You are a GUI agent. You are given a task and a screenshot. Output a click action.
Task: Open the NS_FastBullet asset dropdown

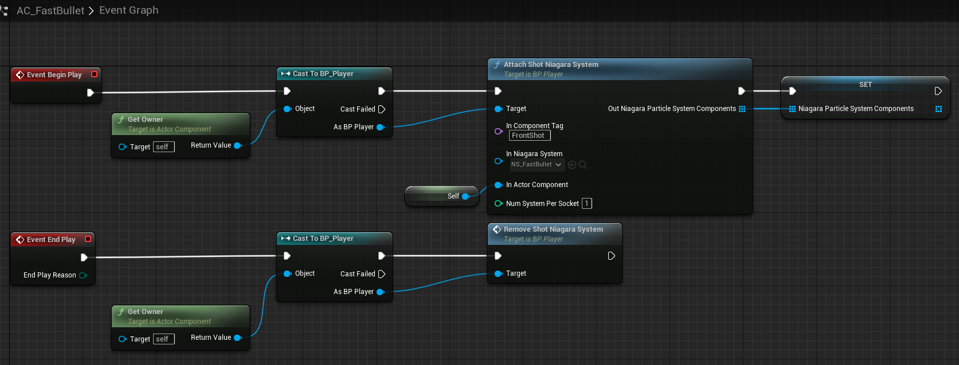[537, 165]
